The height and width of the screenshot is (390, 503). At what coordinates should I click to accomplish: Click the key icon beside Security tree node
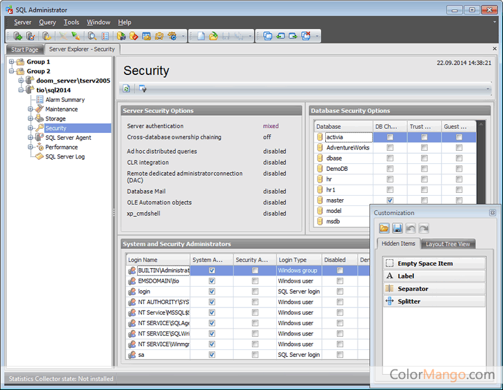coord(40,128)
